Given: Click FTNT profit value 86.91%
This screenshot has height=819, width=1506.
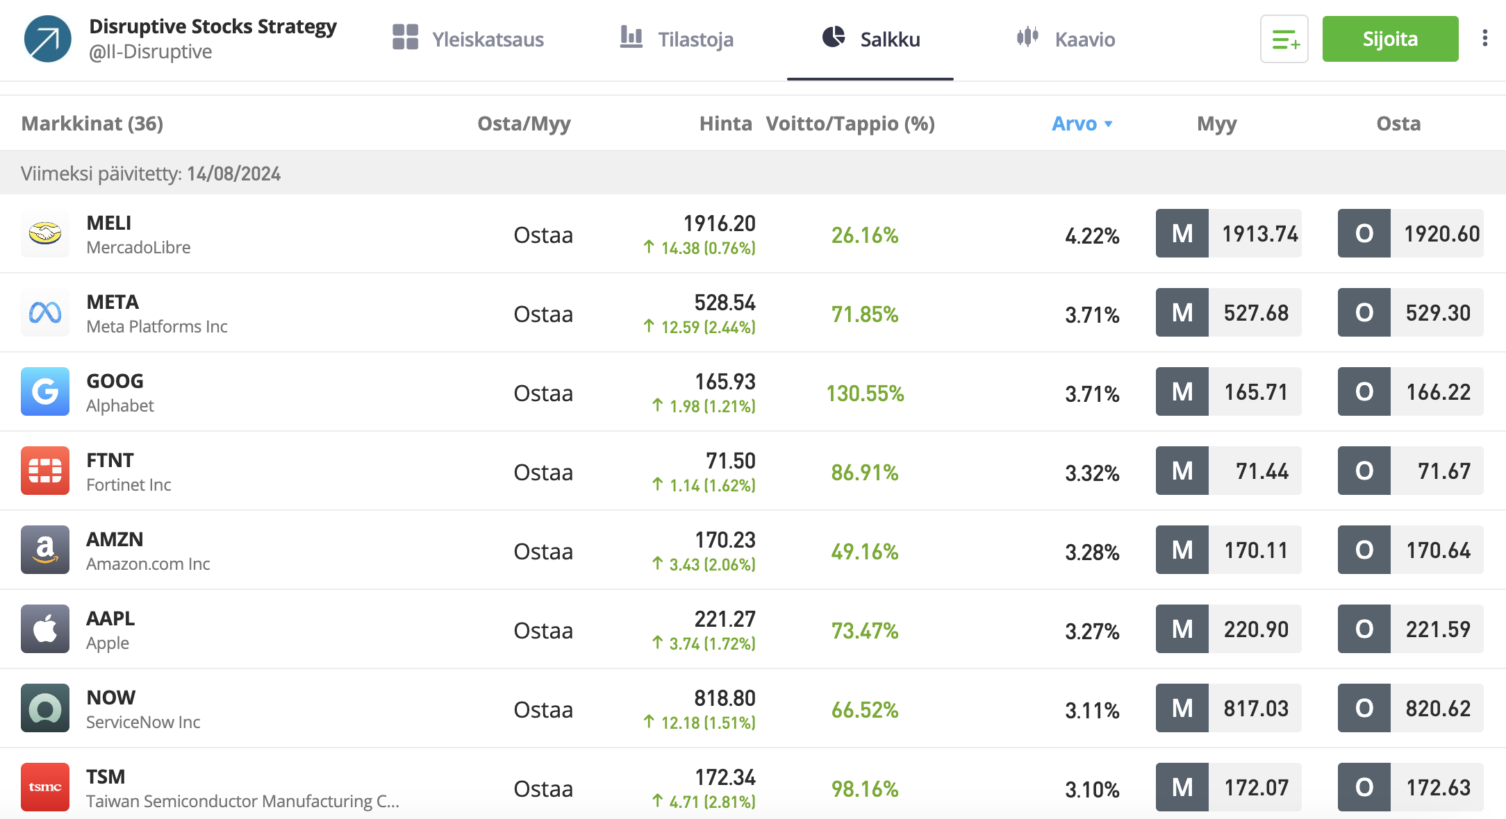Looking at the screenshot, I should coord(865,473).
